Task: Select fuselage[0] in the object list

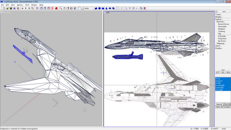Action: pyautogui.click(x=220, y=86)
